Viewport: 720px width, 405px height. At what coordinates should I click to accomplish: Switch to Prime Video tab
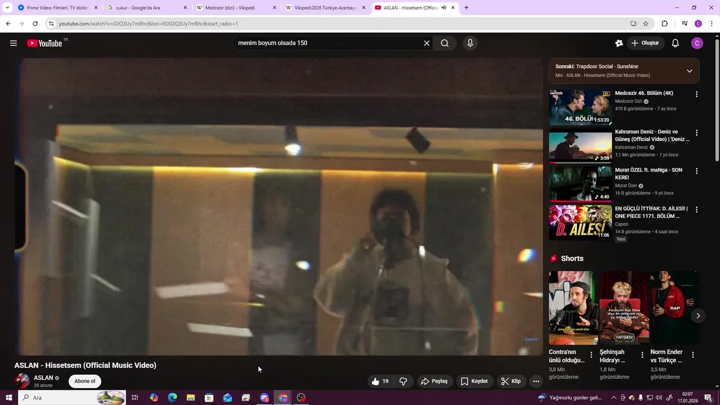[58, 8]
